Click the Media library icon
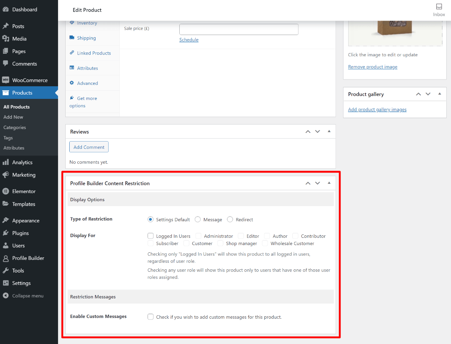Viewport: 451px width, 344px height. click(5, 39)
